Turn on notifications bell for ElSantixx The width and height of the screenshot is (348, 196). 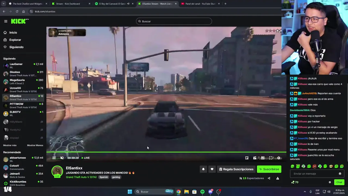[203, 169]
